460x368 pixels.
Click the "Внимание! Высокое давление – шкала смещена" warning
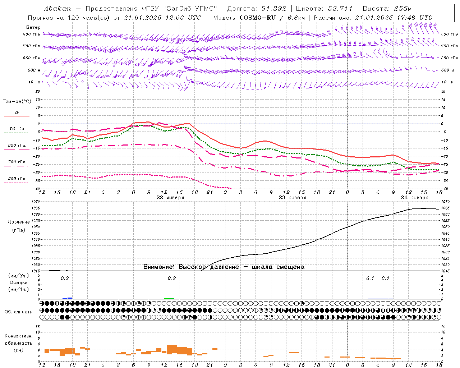point(224,267)
